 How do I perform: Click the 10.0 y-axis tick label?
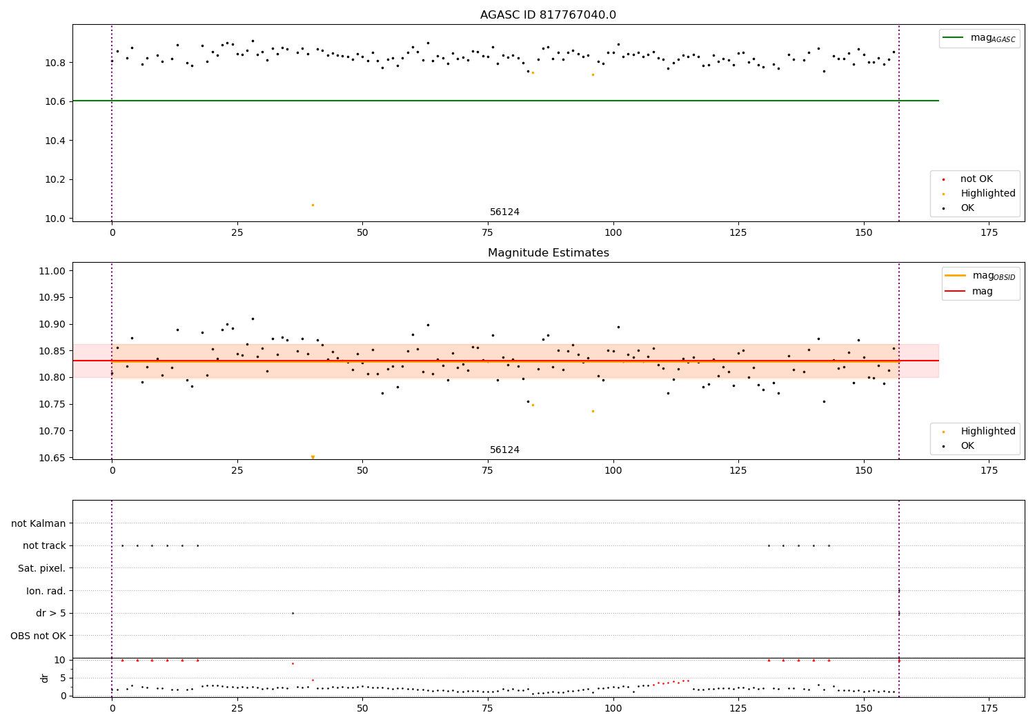coord(55,219)
